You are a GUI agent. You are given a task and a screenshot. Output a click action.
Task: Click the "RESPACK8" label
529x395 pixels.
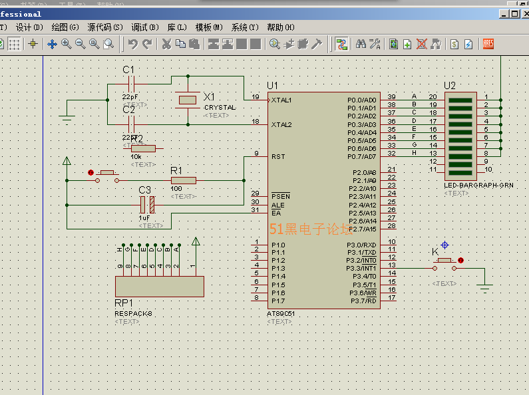click(133, 314)
